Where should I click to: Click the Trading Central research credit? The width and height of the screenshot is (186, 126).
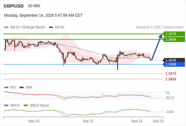(x=160, y=27)
